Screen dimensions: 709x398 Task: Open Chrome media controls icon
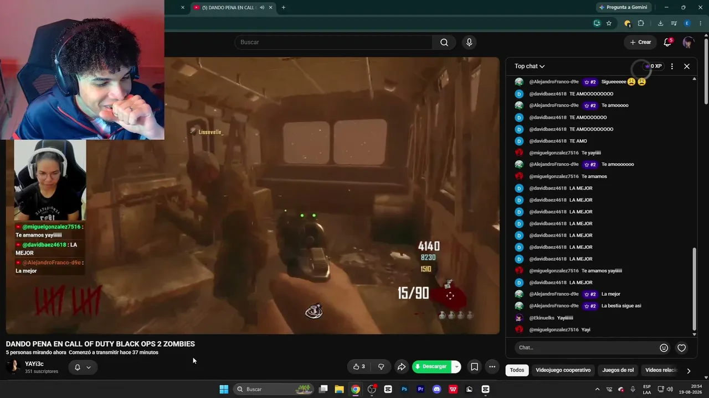(674, 23)
